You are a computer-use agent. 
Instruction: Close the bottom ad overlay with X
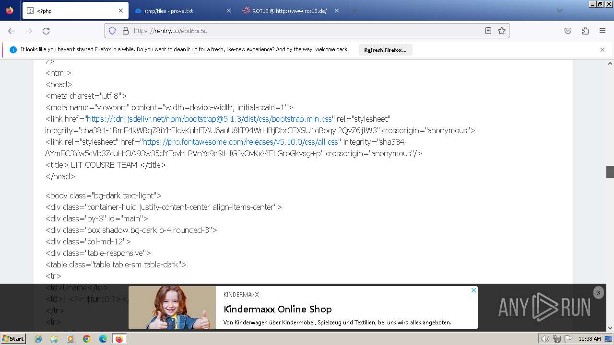click(x=598, y=293)
